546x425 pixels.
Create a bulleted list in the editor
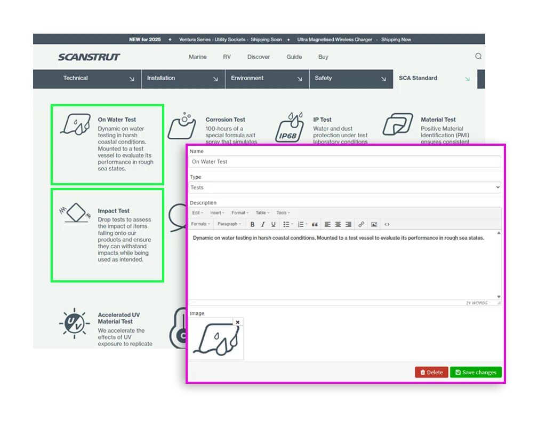tap(286, 224)
